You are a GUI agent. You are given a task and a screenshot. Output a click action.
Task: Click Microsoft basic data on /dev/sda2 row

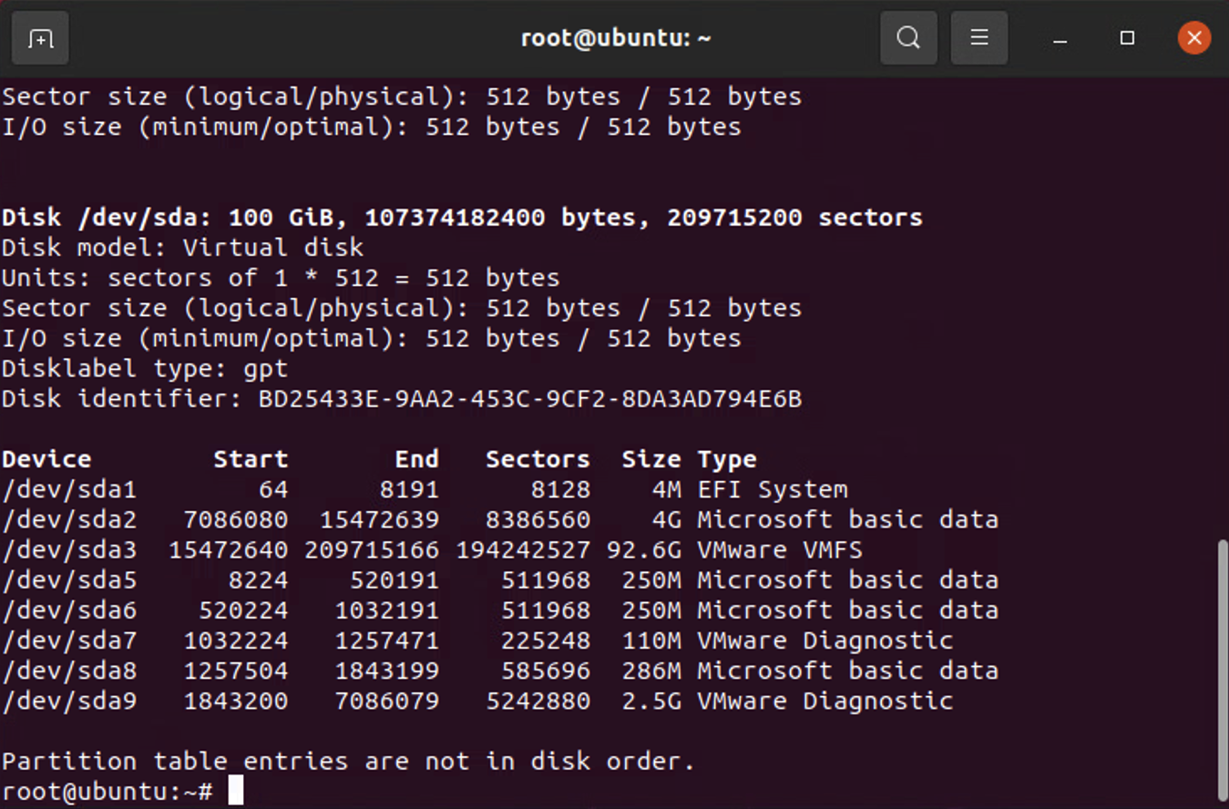point(848,519)
